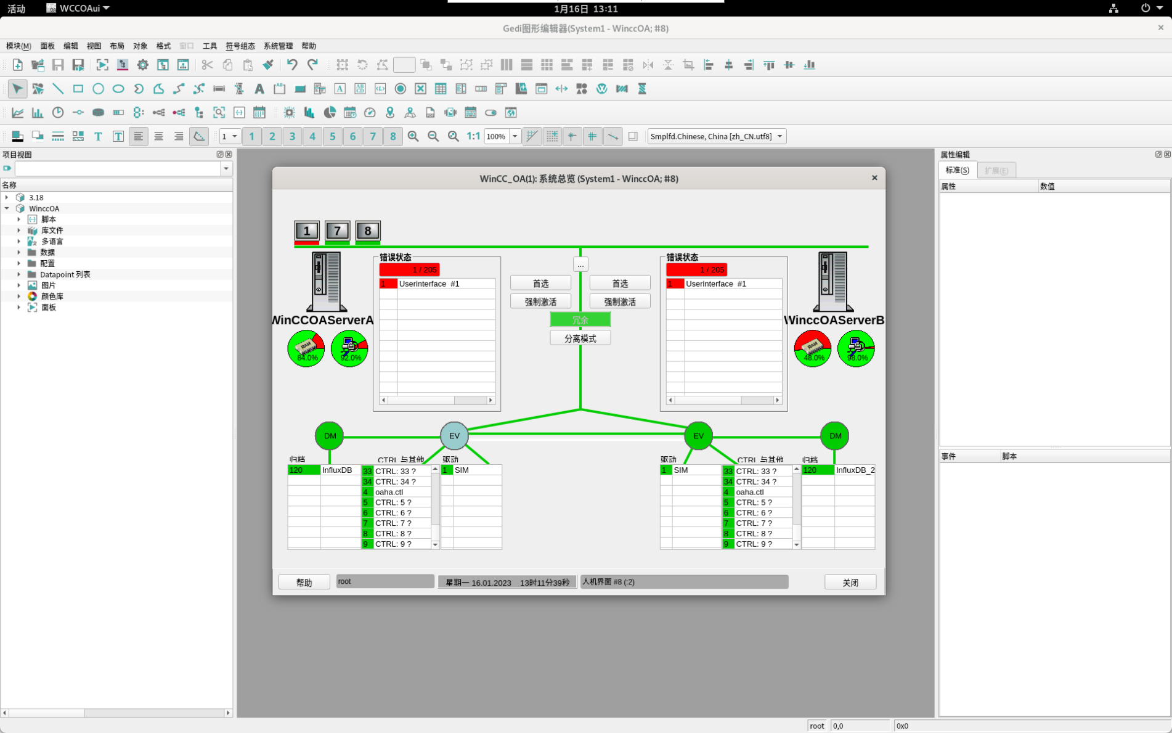
Task: Click the 冗余 green button
Action: (x=580, y=319)
